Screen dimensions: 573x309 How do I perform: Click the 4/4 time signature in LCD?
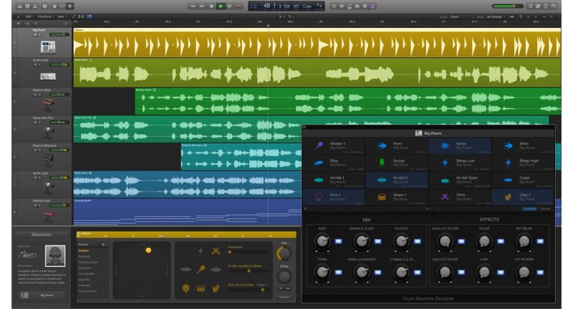[x=319, y=6]
